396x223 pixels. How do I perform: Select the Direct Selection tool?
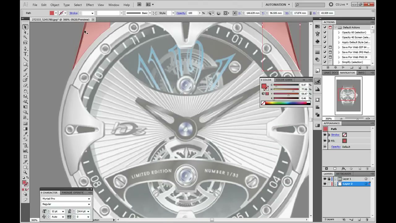pyautogui.click(x=25, y=32)
